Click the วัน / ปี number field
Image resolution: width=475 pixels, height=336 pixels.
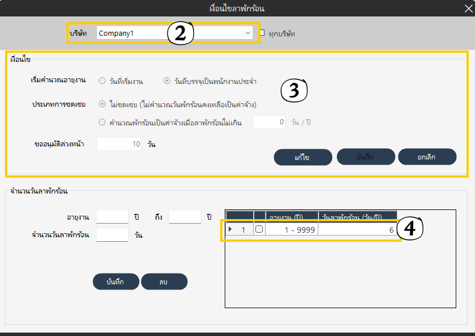point(268,121)
